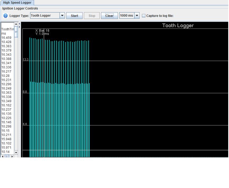Click the horizontal scrollbar right arrow
The image size is (229, 188).
12,156
